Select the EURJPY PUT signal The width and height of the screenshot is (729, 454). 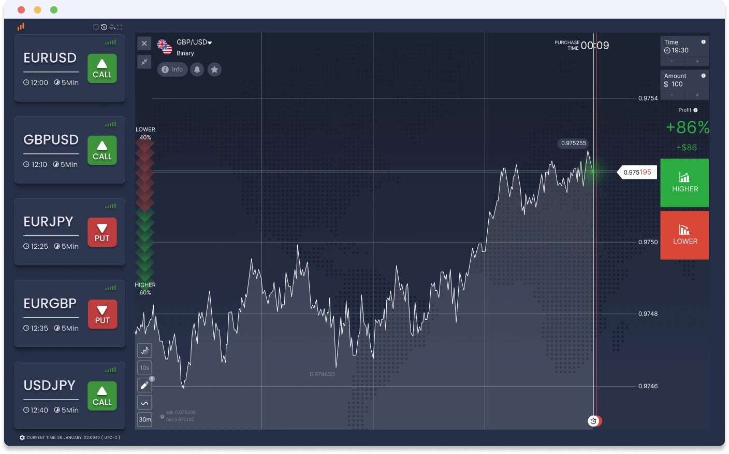(102, 232)
